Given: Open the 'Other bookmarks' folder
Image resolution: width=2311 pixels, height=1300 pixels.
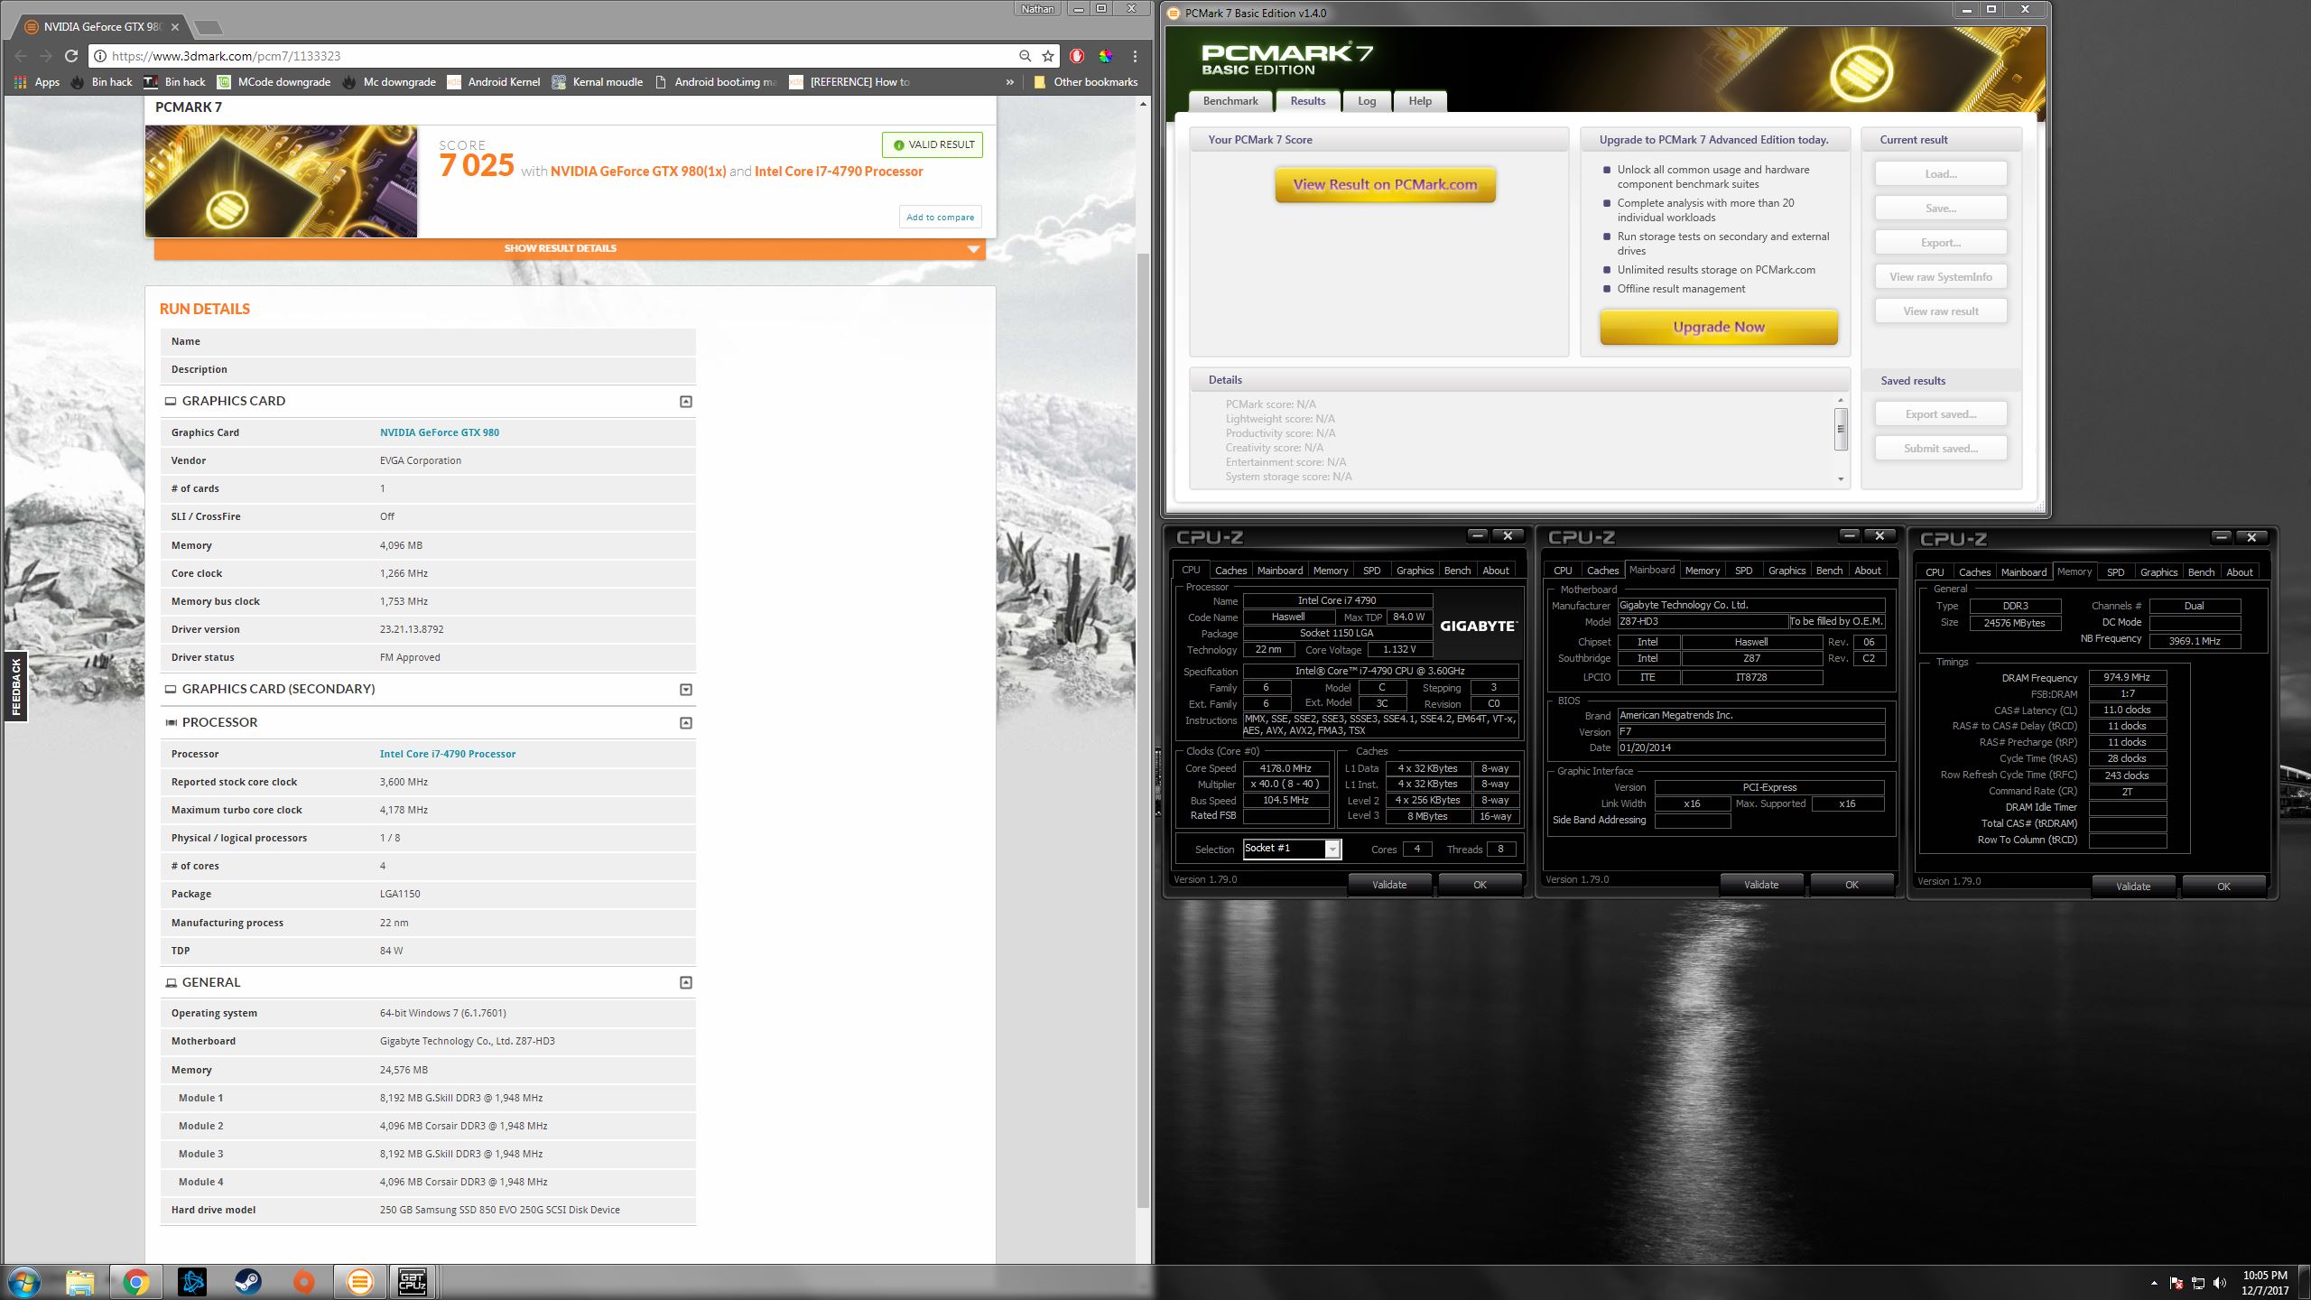Looking at the screenshot, I should click(1085, 82).
